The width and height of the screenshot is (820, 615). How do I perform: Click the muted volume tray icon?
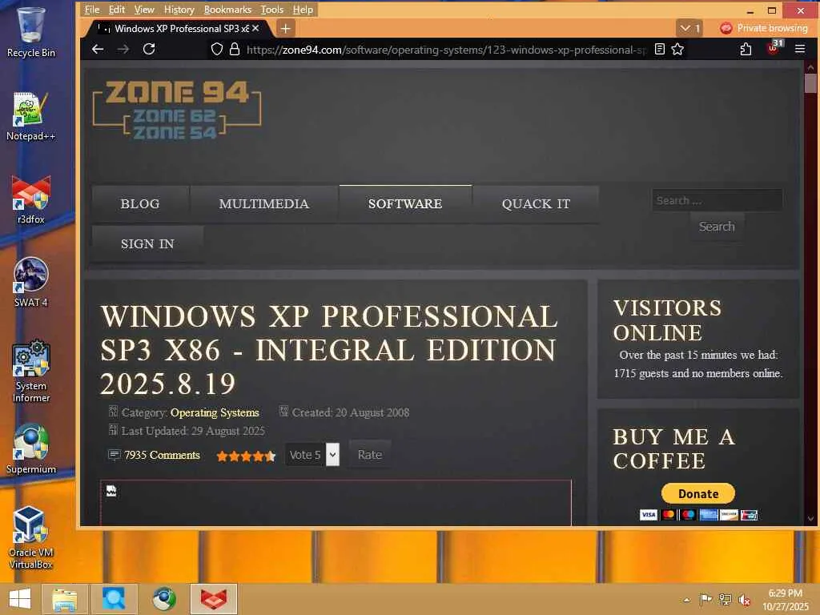point(745,600)
